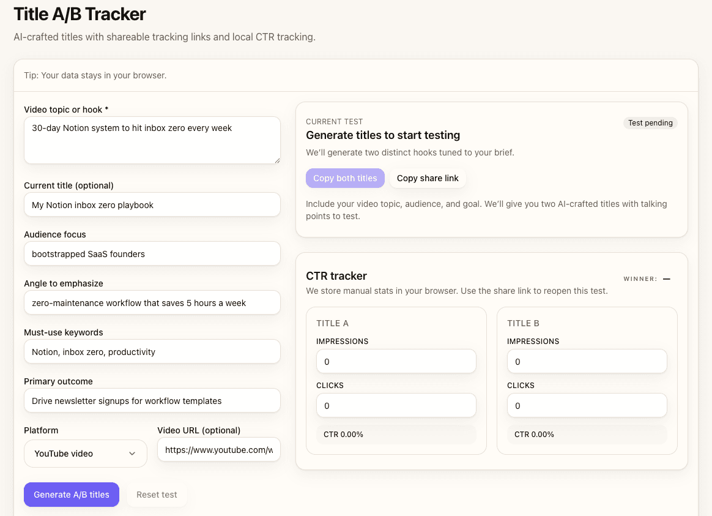712x516 pixels.
Task: Focus the Title B clicks input
Action: 587,405
